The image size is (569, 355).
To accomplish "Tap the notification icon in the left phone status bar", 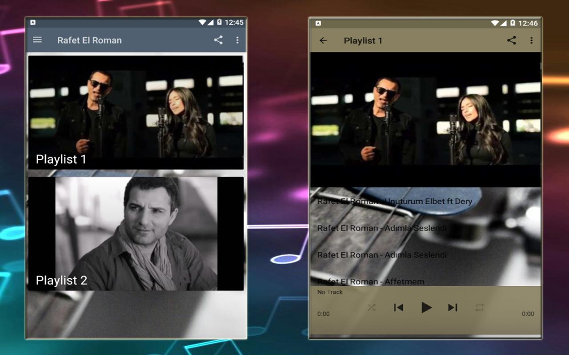I will (x=33, y=22).
